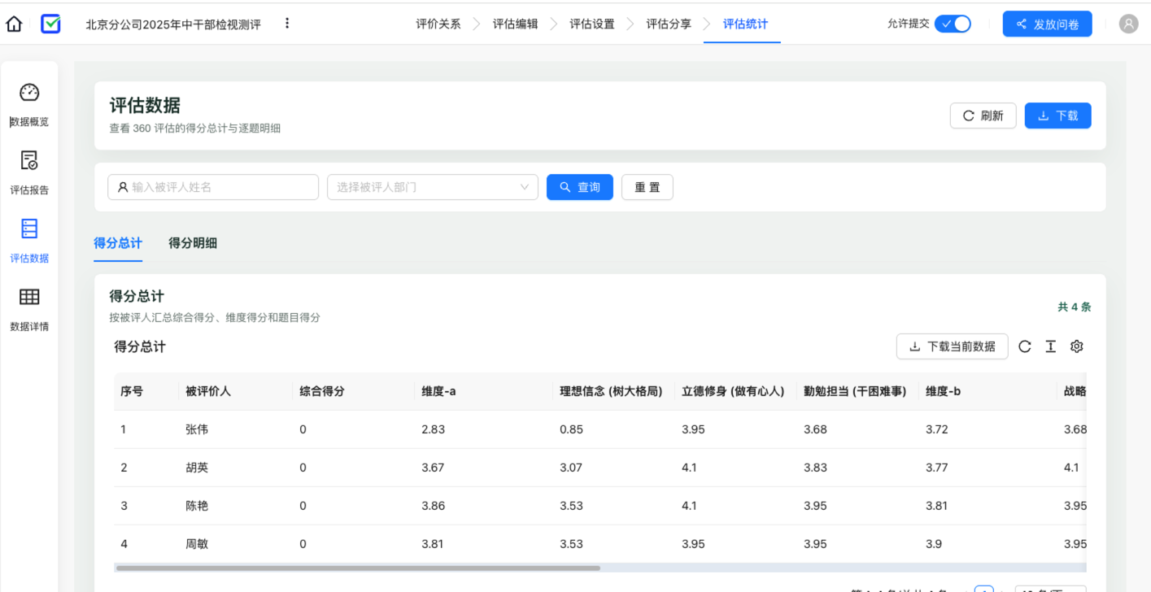The image size is (1151, 592).
Task: Go to the 评估分享 step
Action: 669,24
